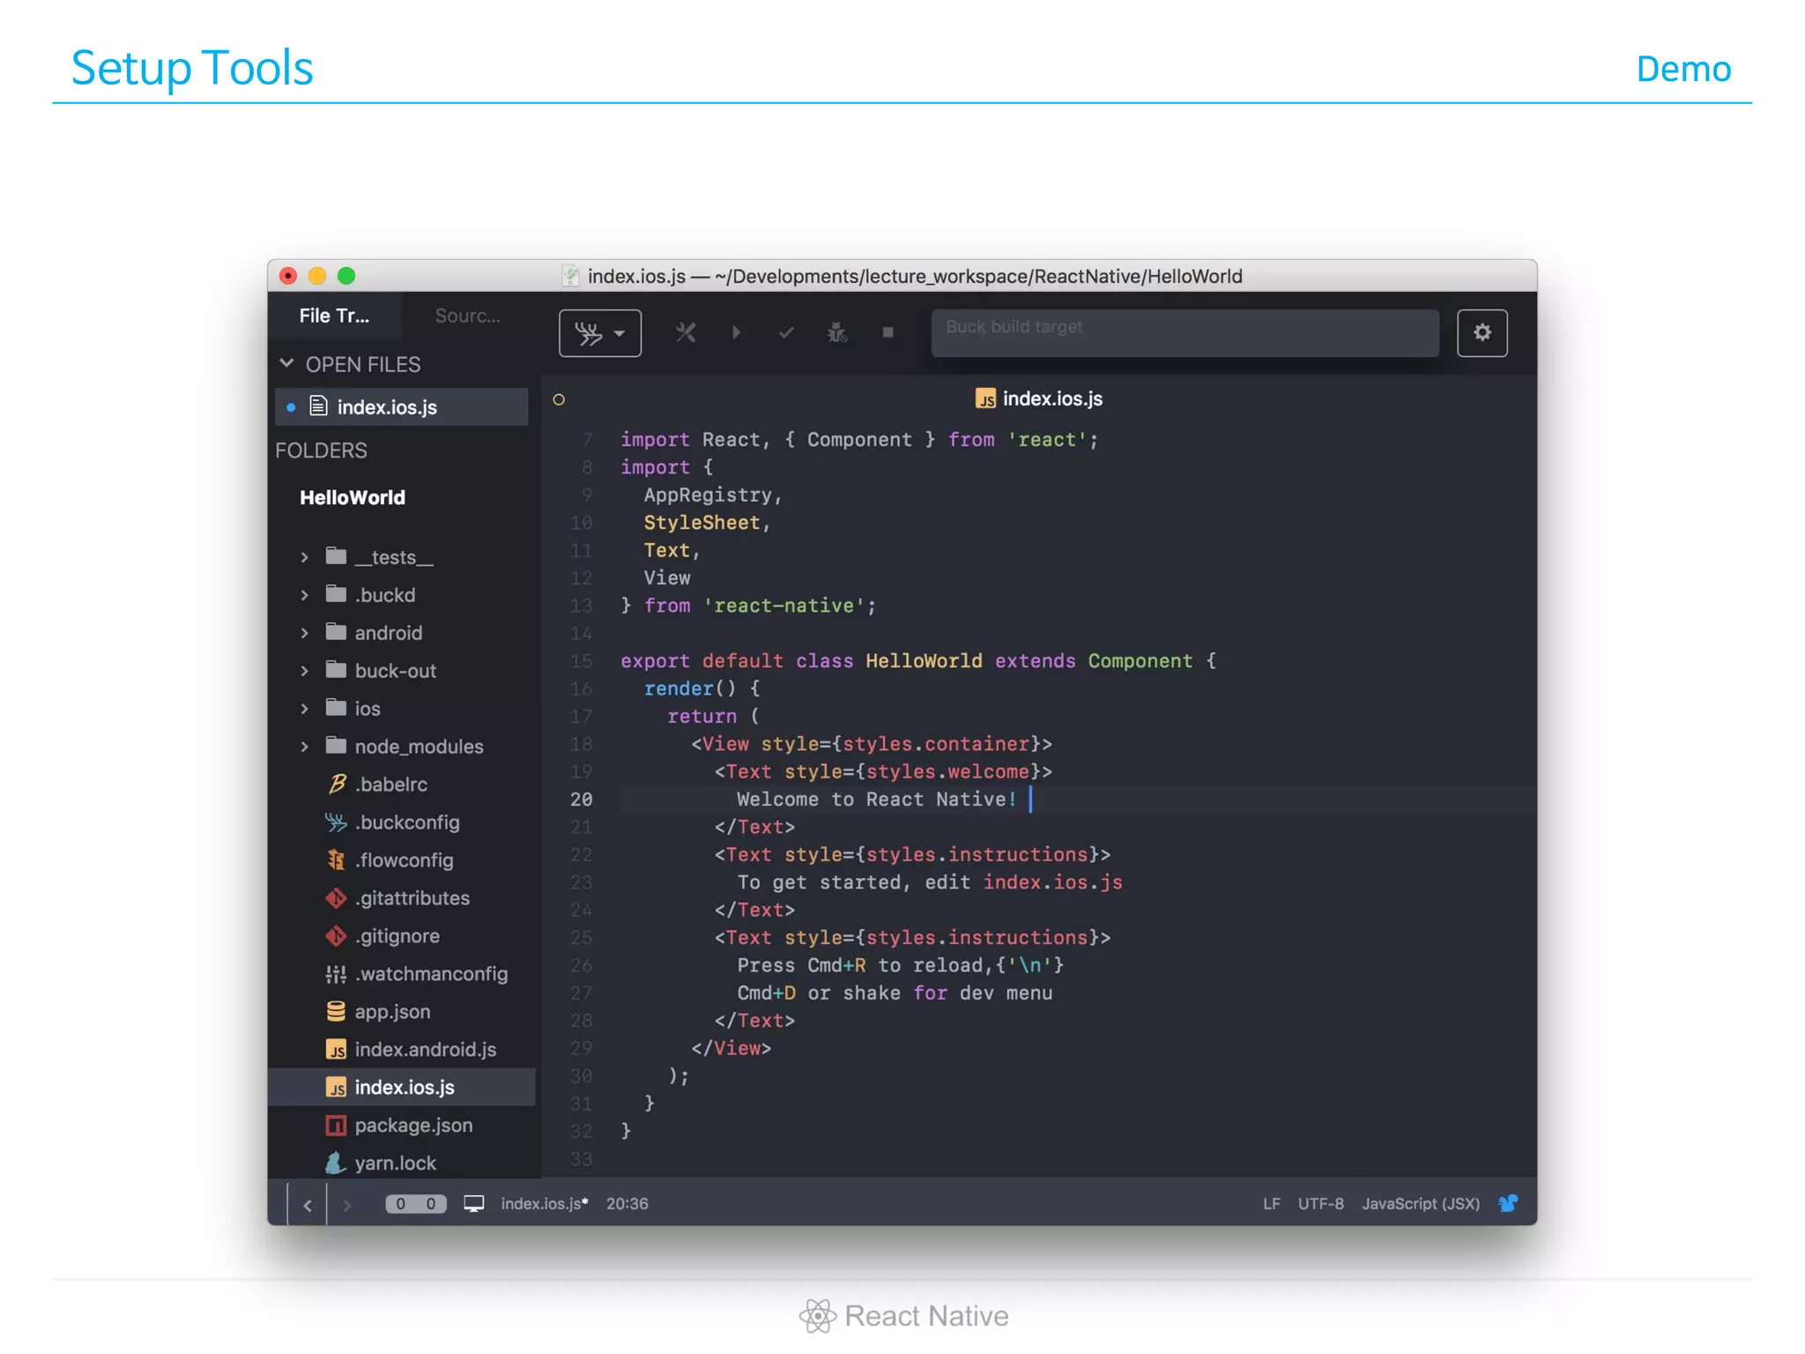The height and width of the screenshot is (1354, 1805).
Task: Click the .flowconfig file icon
Action: click(x=336, y=859)
